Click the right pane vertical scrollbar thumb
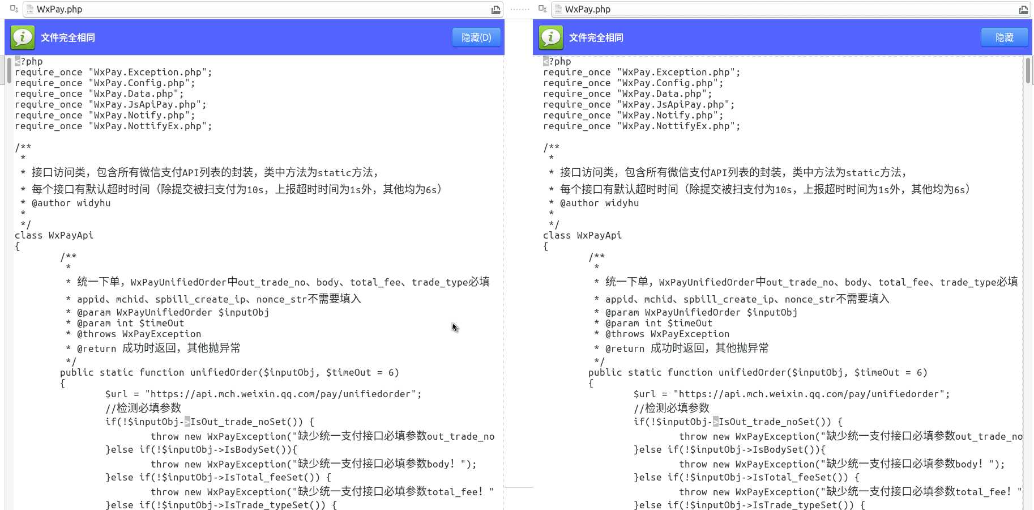Screen dimensions: 1034x510 pos(1028,70)
